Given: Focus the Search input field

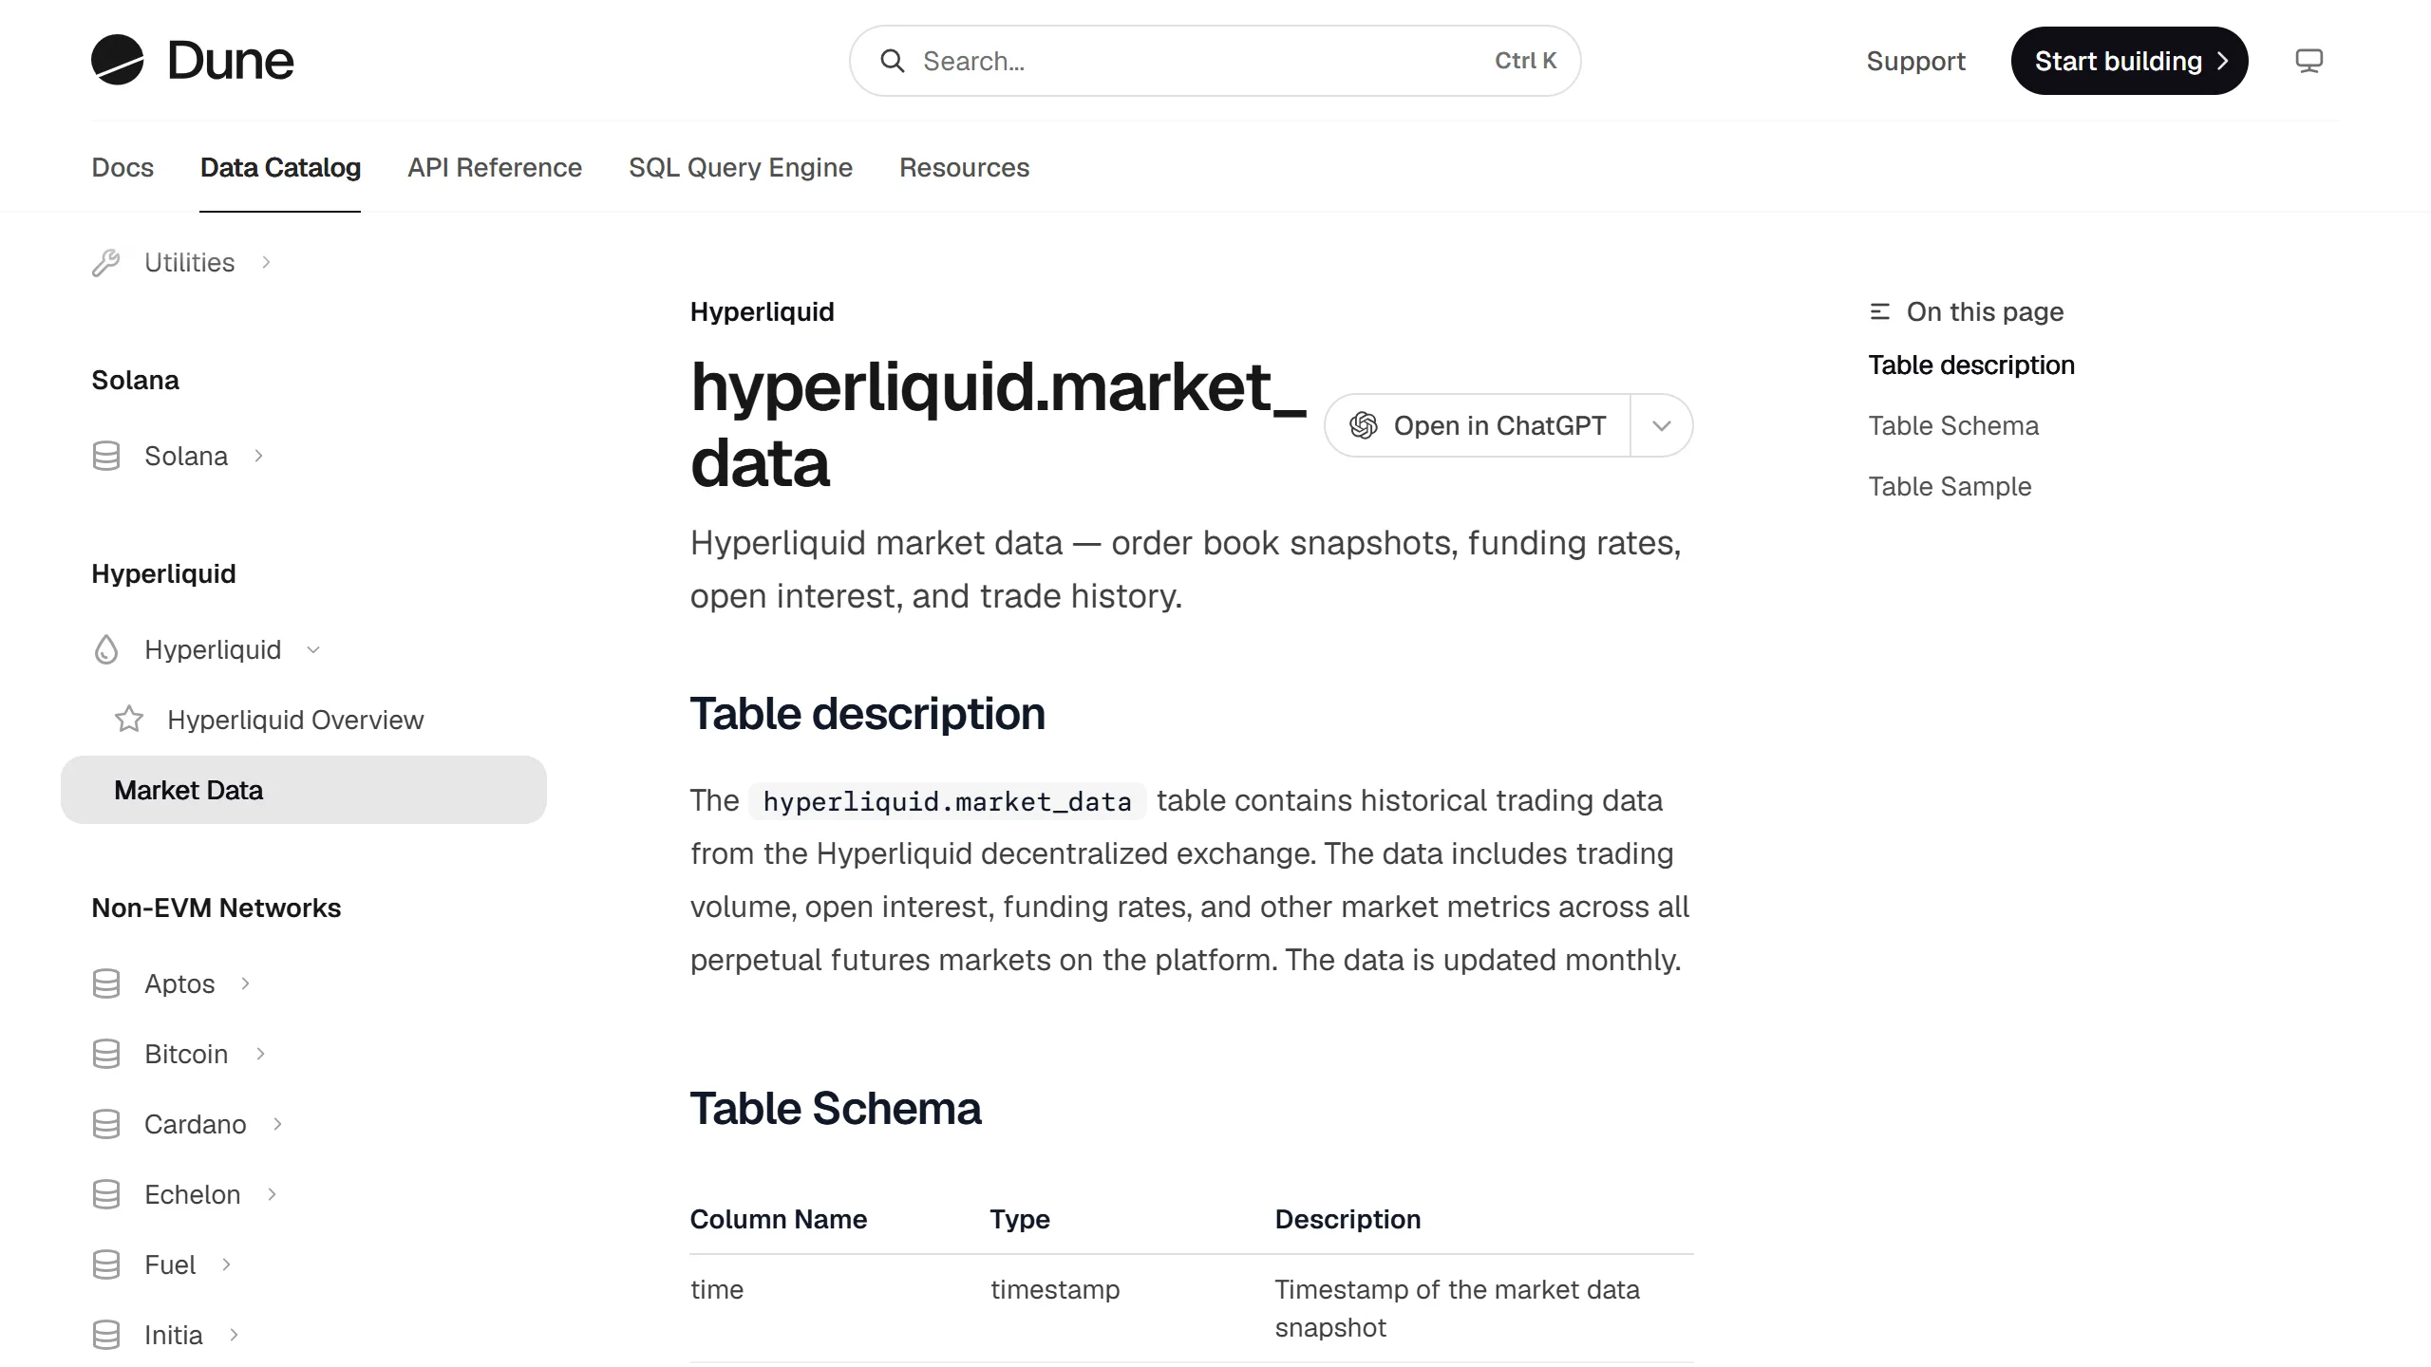Looking at the screenshot, I should tap(1215, 61).
